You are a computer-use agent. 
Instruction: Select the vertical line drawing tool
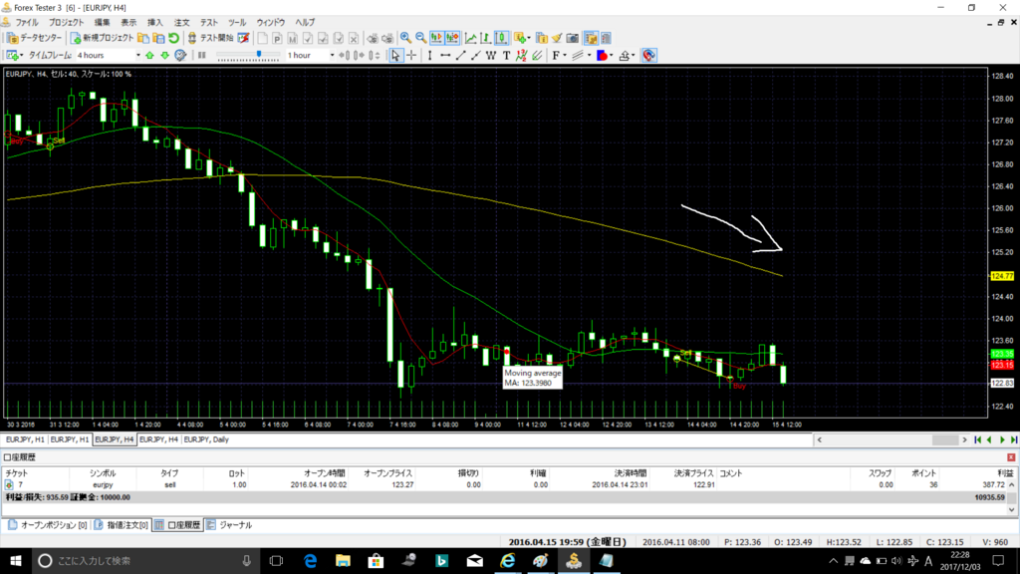coord(429,56)
